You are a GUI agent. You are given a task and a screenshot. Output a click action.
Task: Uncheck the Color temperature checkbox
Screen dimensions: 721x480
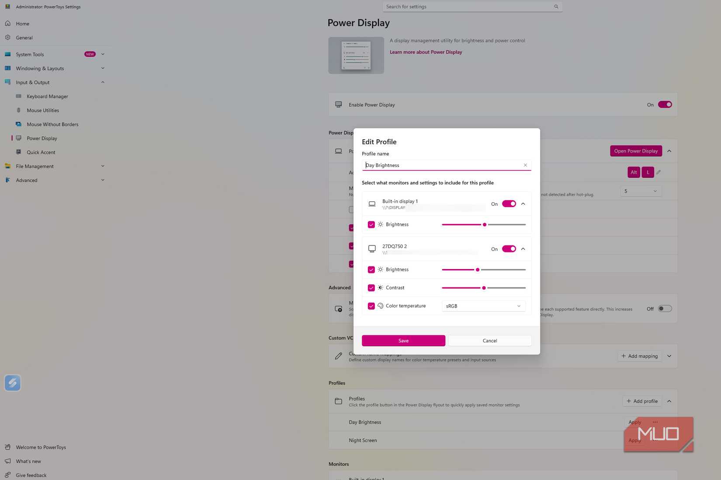click(x=371, y=306)
